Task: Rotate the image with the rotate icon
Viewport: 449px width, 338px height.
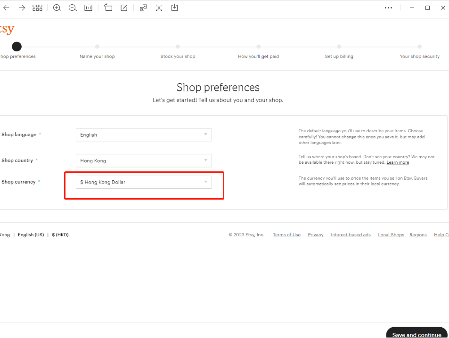Action: point(108,8)
